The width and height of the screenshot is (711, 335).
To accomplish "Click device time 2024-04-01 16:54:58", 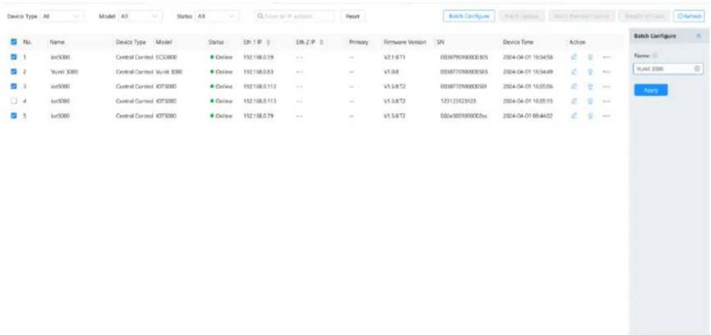I will click(x=527, y=57).
